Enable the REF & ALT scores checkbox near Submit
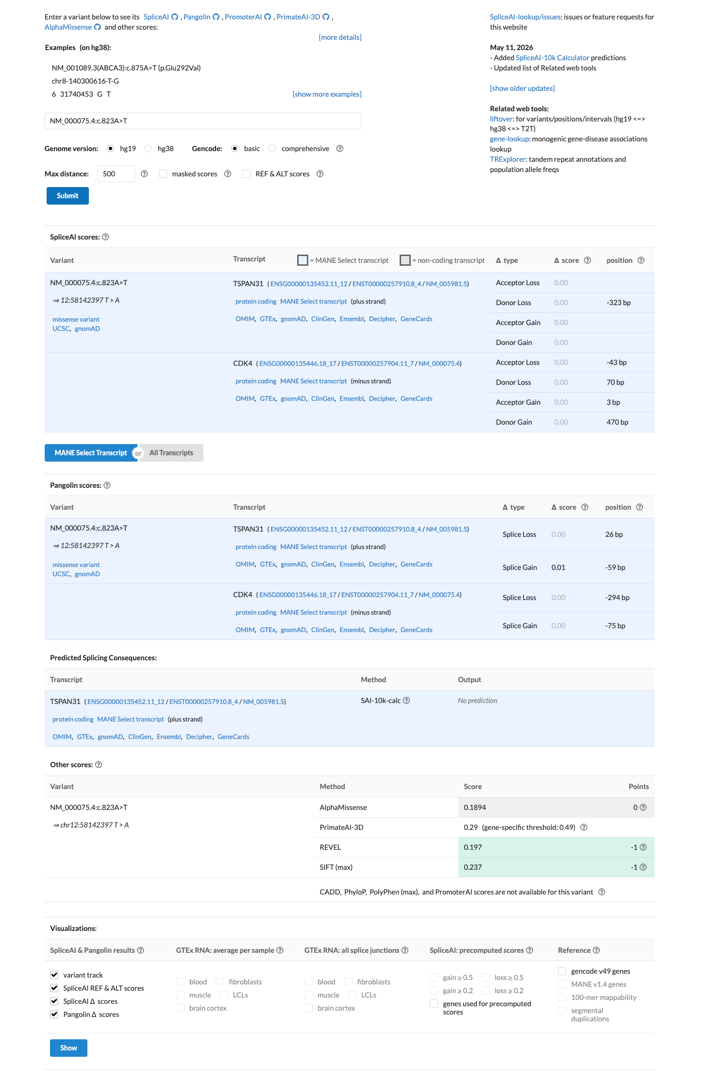Viewport: 706px width, 1084px height. pyautogui.click(x=247, y=174)
